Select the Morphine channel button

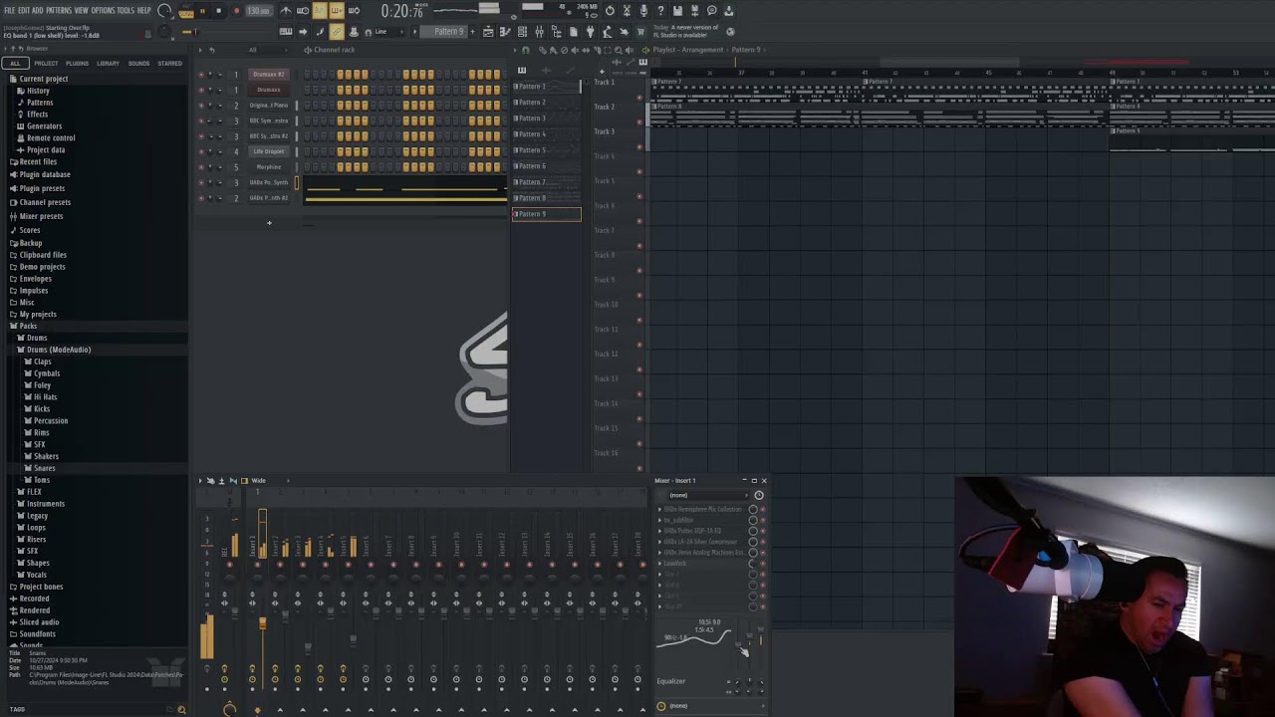coord(268,167)
